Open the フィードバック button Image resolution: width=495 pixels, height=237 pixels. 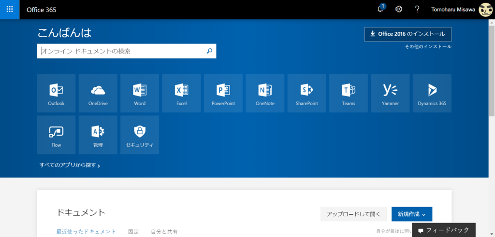pyautogui.click(x=444, y=230)
